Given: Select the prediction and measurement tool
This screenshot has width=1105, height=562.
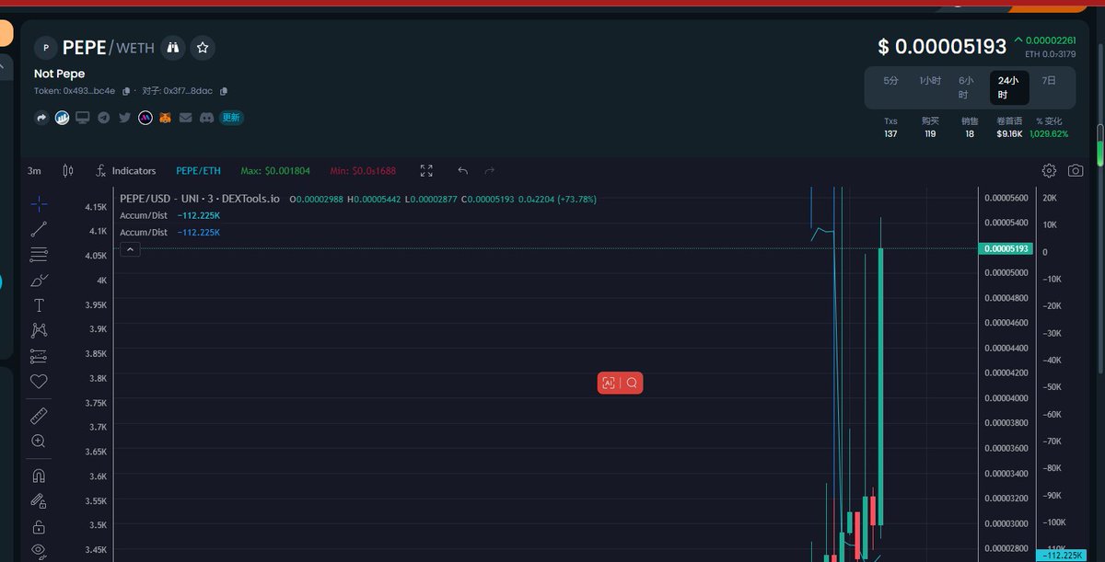Looking at the screenshot, I should (39, 356).
